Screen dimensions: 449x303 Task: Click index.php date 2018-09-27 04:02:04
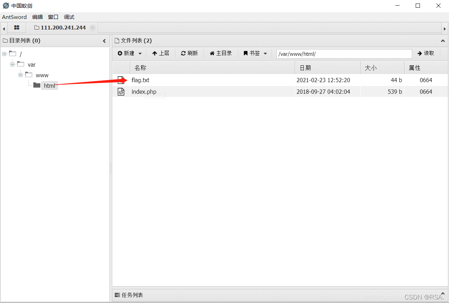[x=323, y=92]
